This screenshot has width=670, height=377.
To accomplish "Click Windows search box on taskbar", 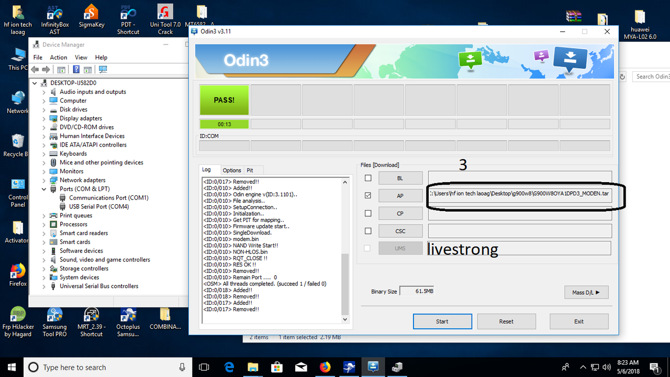I will point(107,367).
